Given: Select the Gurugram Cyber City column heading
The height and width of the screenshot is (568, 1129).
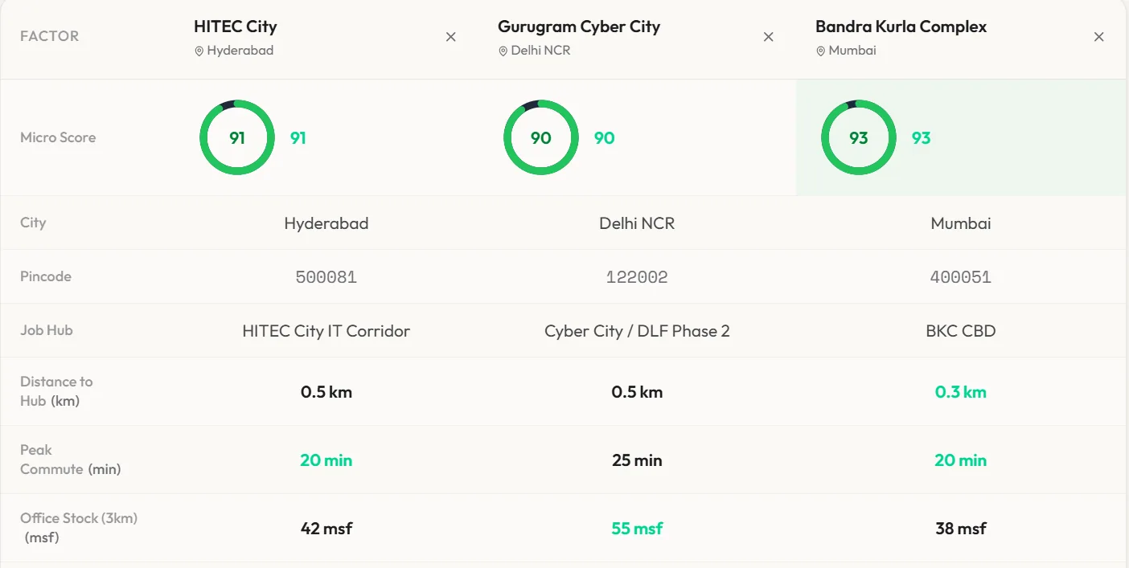Looking at the screenshot, I should click(579, 27).
